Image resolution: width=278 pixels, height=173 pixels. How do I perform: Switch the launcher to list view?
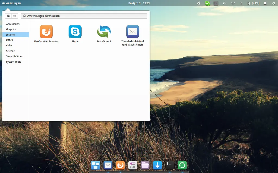click(14, 16)
